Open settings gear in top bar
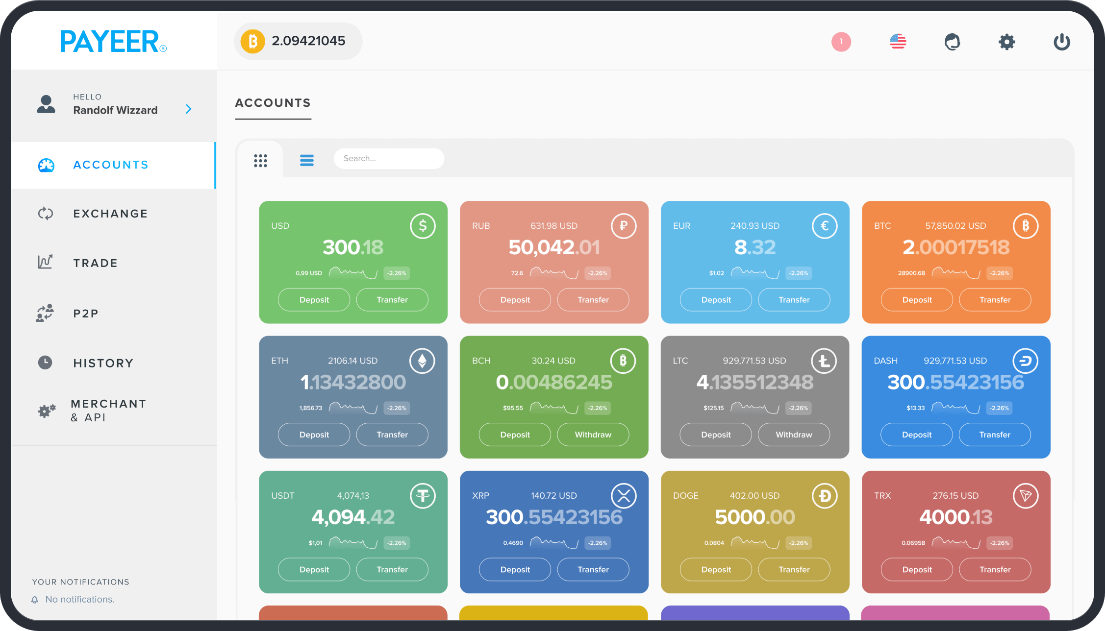1105x631 pixels. (x=1006, y=42)
